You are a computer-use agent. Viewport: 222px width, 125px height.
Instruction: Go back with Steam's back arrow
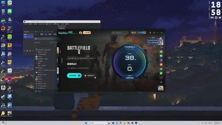point(36,34)
